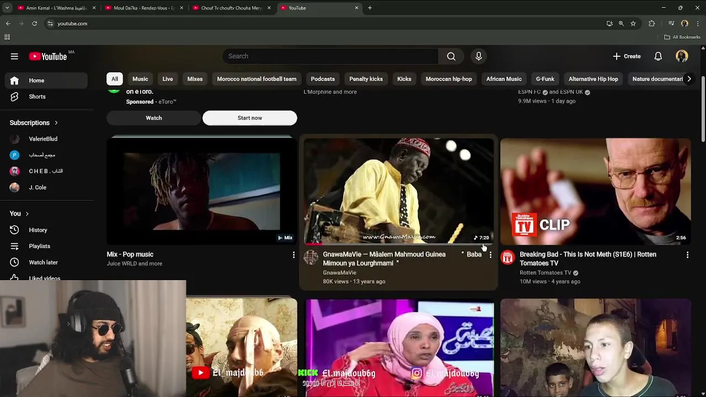This screenshot has width=706, height=397.
Task: Bookmark this page with star icon
Action: [633, 24]
